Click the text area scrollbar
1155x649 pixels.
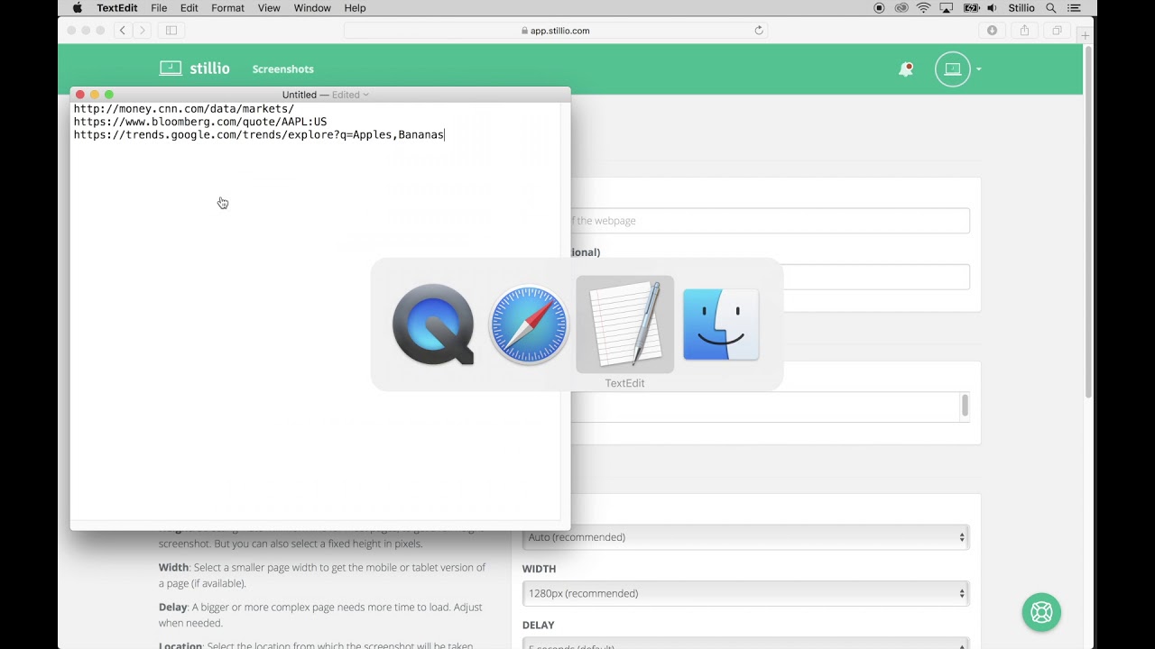[965, 406]
